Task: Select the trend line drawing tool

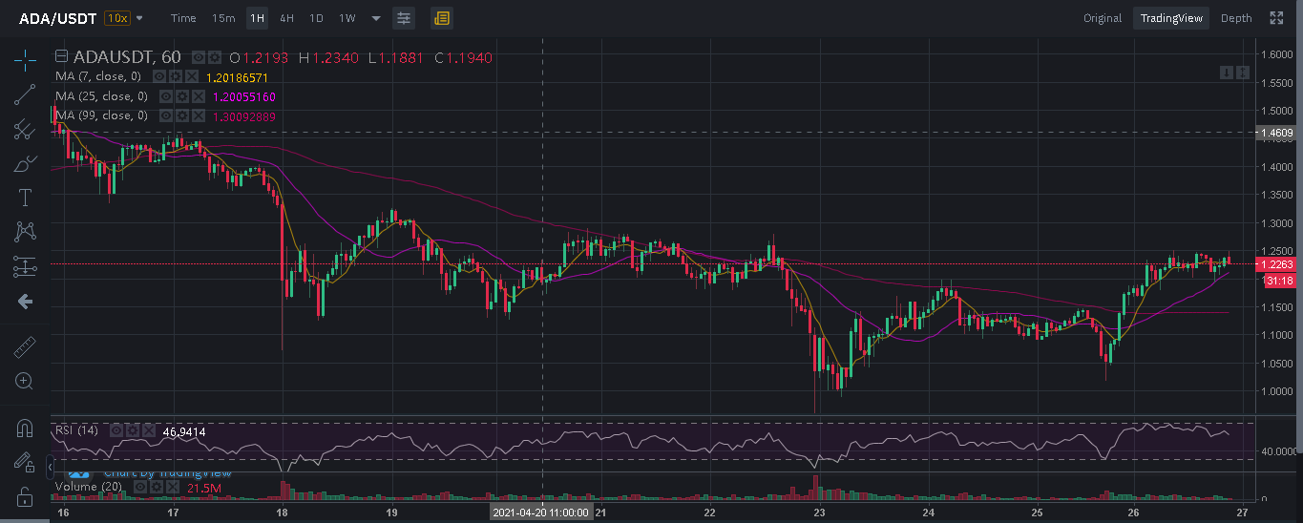Action: coord(25,94)
